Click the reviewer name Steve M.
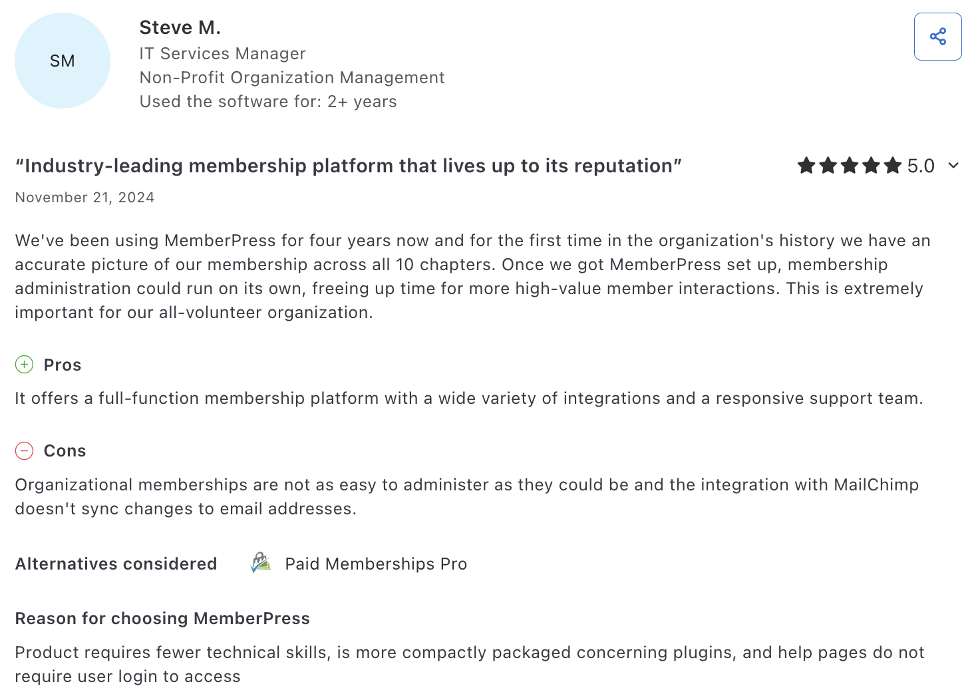The width and height of the screenshot is (978, 692). tap(180, 28)
